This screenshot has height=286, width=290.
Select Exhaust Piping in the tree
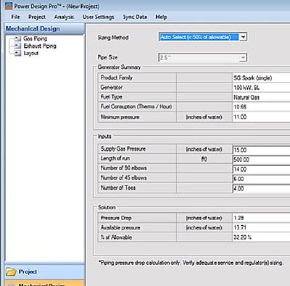pyautogui.click(x=40, y=46)
